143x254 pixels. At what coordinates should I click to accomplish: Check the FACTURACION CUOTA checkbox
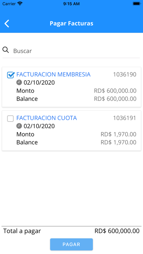tap(10, 118)
